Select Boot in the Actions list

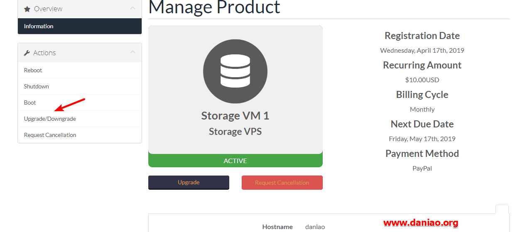(80, 103)
